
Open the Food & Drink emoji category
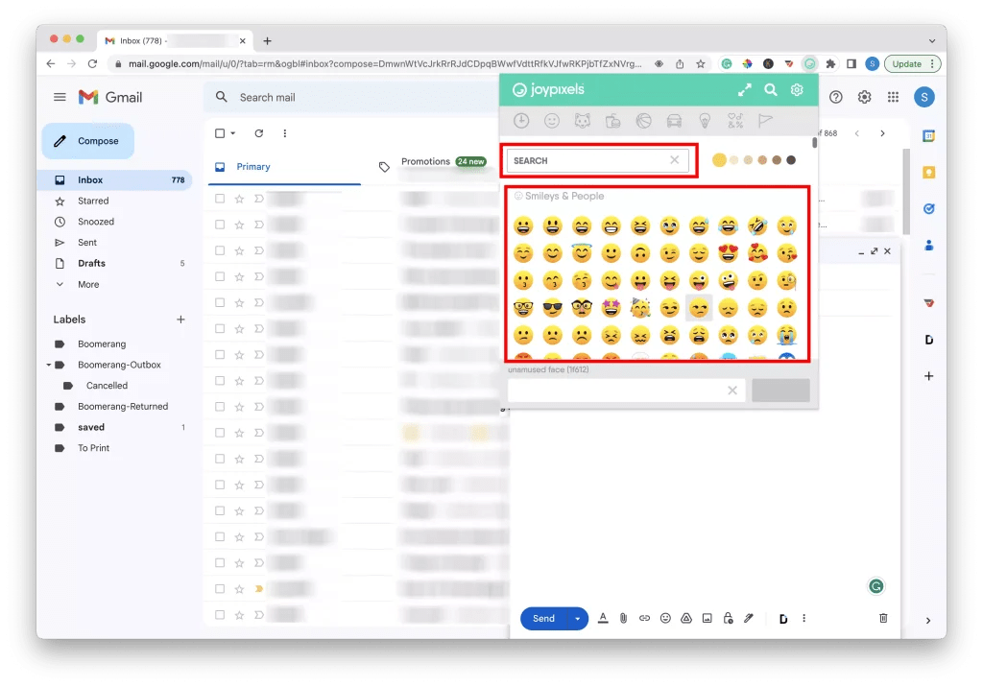pos(614,121)
